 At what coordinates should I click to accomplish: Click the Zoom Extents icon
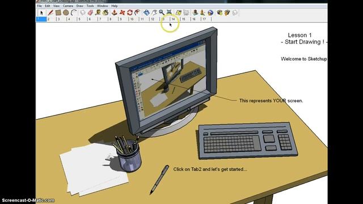[x=169, y=12]
